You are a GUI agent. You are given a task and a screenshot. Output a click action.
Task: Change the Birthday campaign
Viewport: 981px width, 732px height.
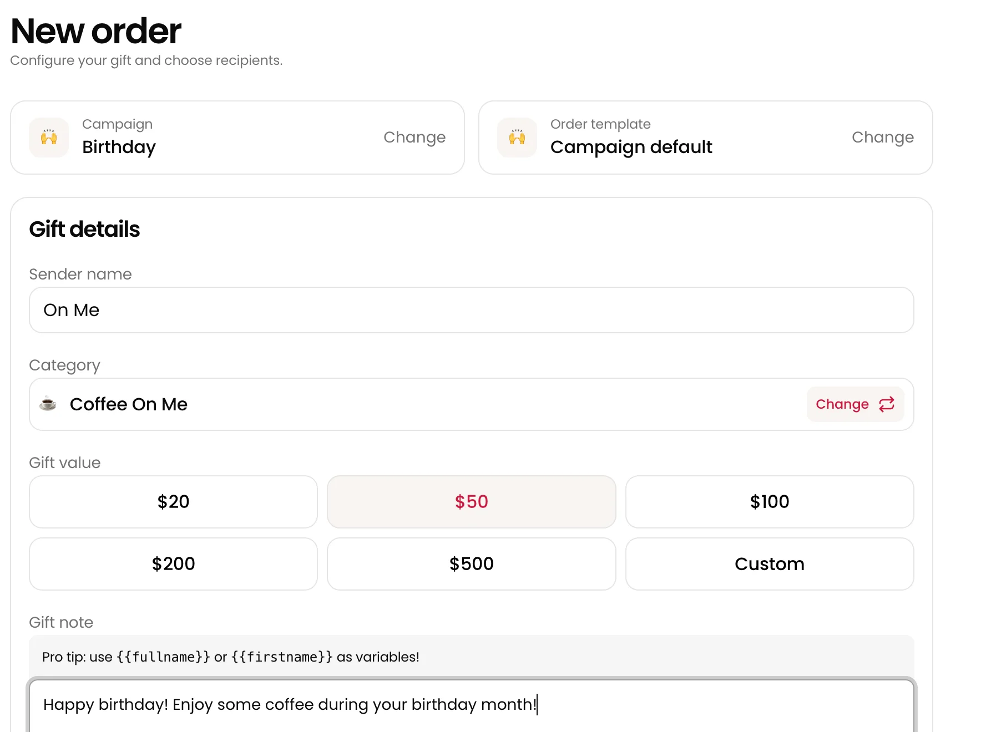414,137
